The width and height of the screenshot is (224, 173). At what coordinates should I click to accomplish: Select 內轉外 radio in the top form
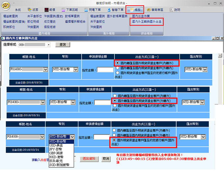[117, 63]
